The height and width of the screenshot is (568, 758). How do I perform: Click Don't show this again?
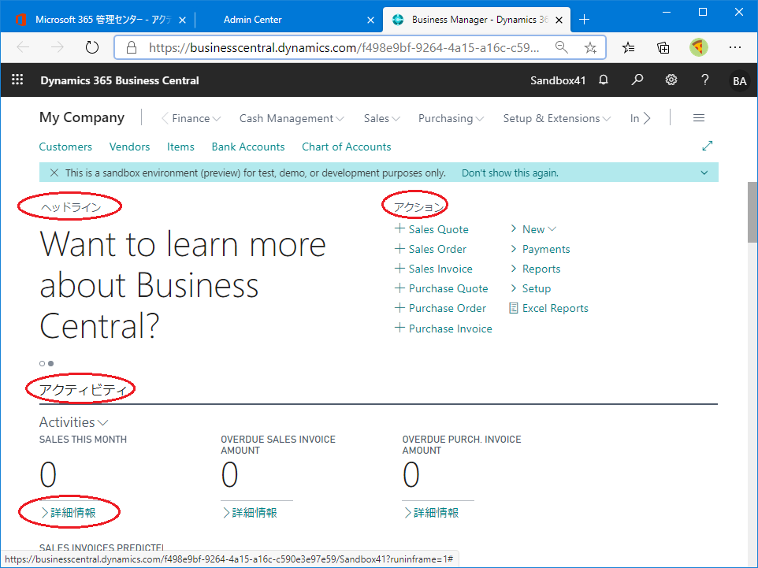[x=510, y=173]
